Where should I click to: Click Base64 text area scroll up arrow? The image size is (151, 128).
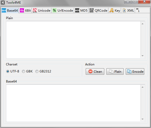tap(142, 87)
